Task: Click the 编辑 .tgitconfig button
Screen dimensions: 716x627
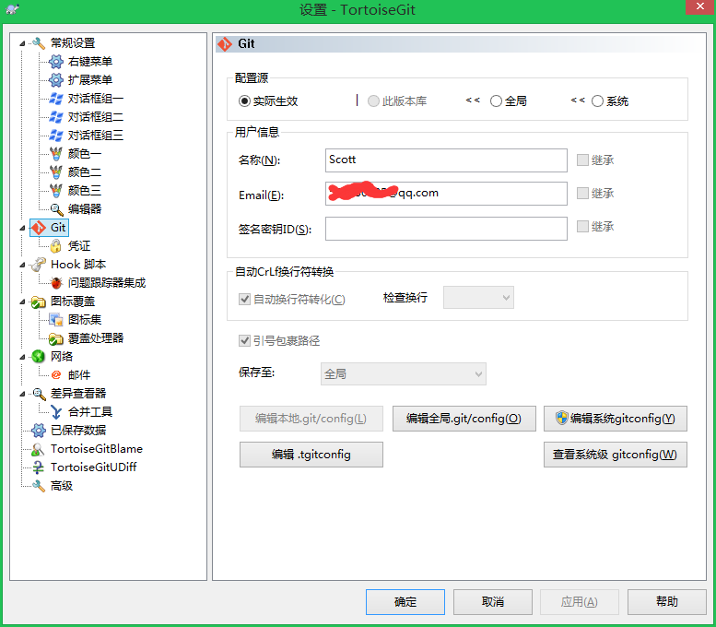Action: tap(311, 455)
